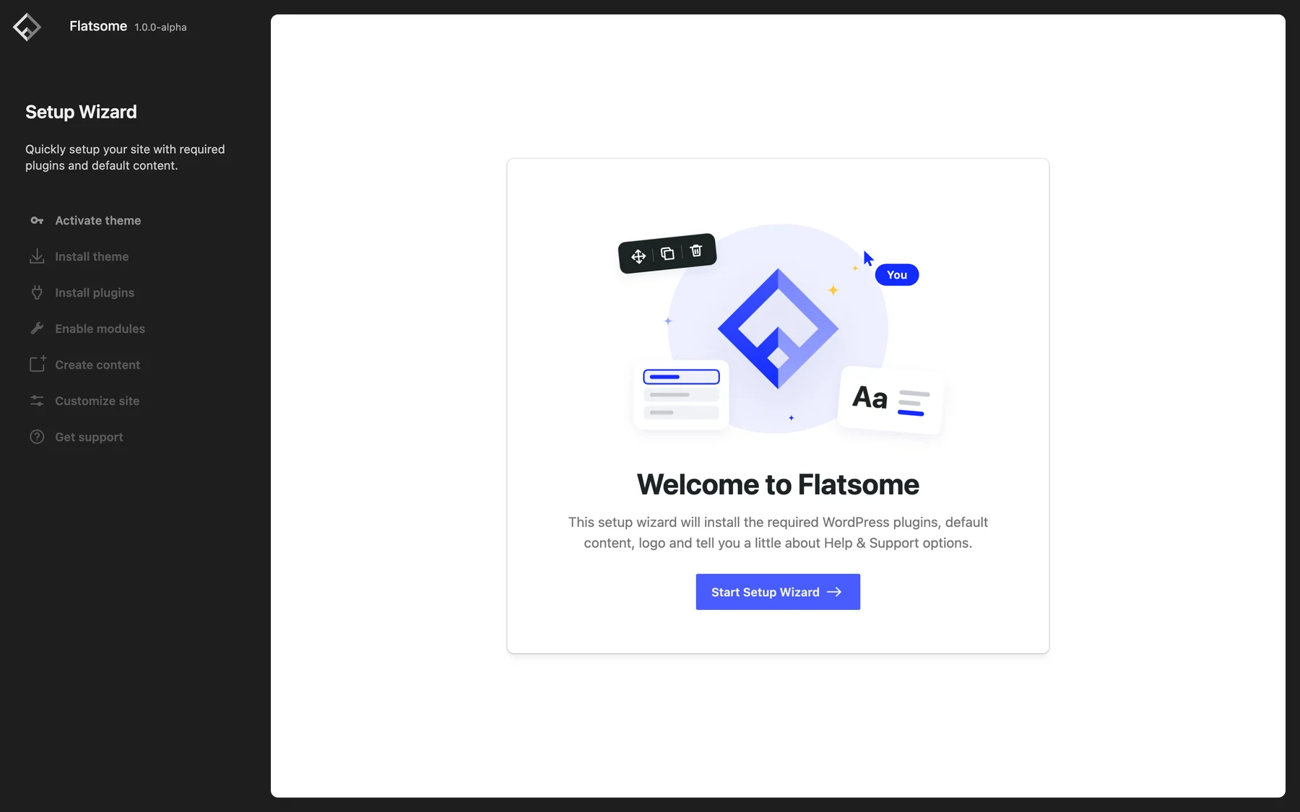Viewport: 1300px width, 812px height.
Task: Click the move arrows icon in illustration
Action: click(638, 256)
